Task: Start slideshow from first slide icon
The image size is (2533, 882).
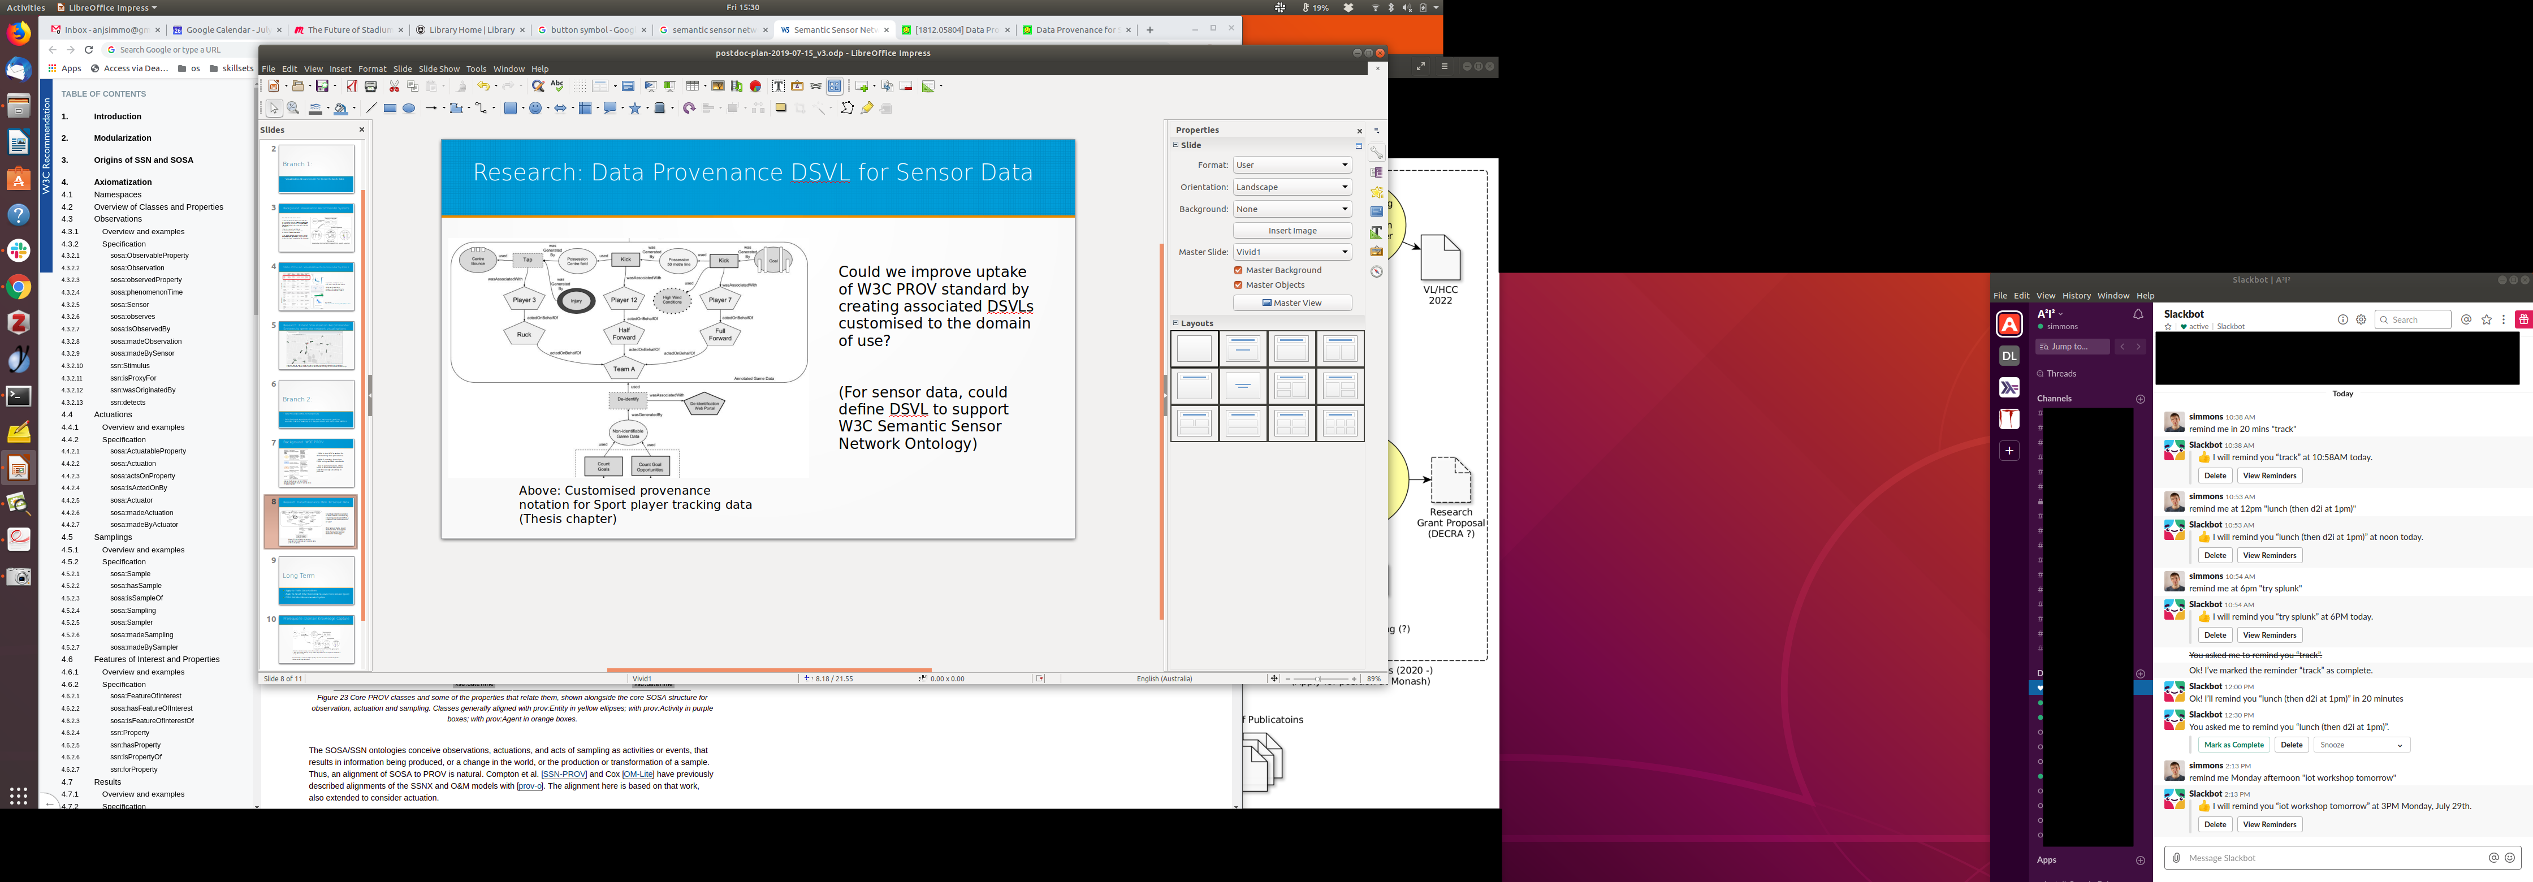Action: pos(650,87)
